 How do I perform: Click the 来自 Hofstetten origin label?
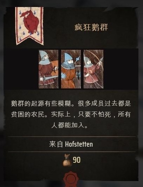click(71, 144)
